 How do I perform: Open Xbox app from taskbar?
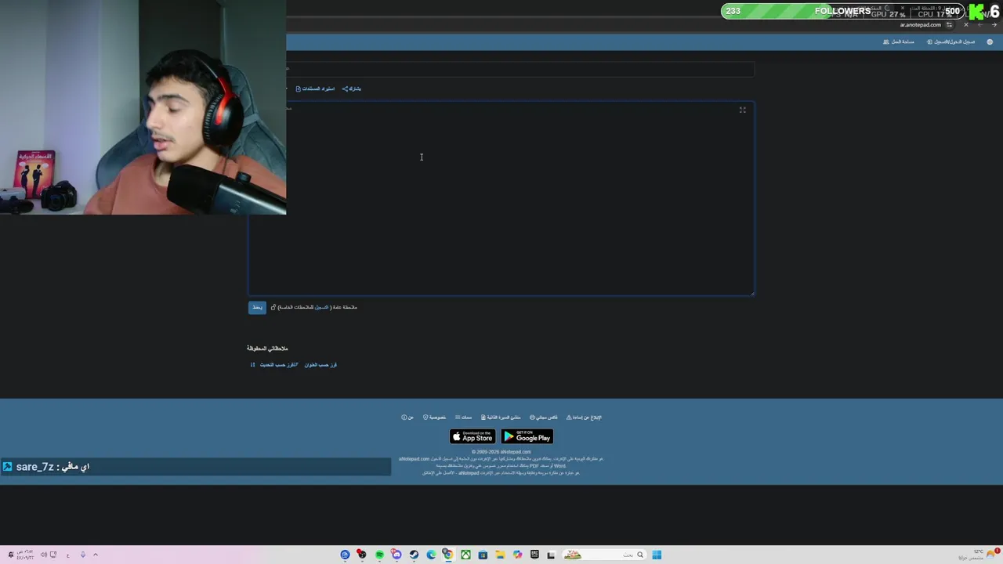[465, 555]
